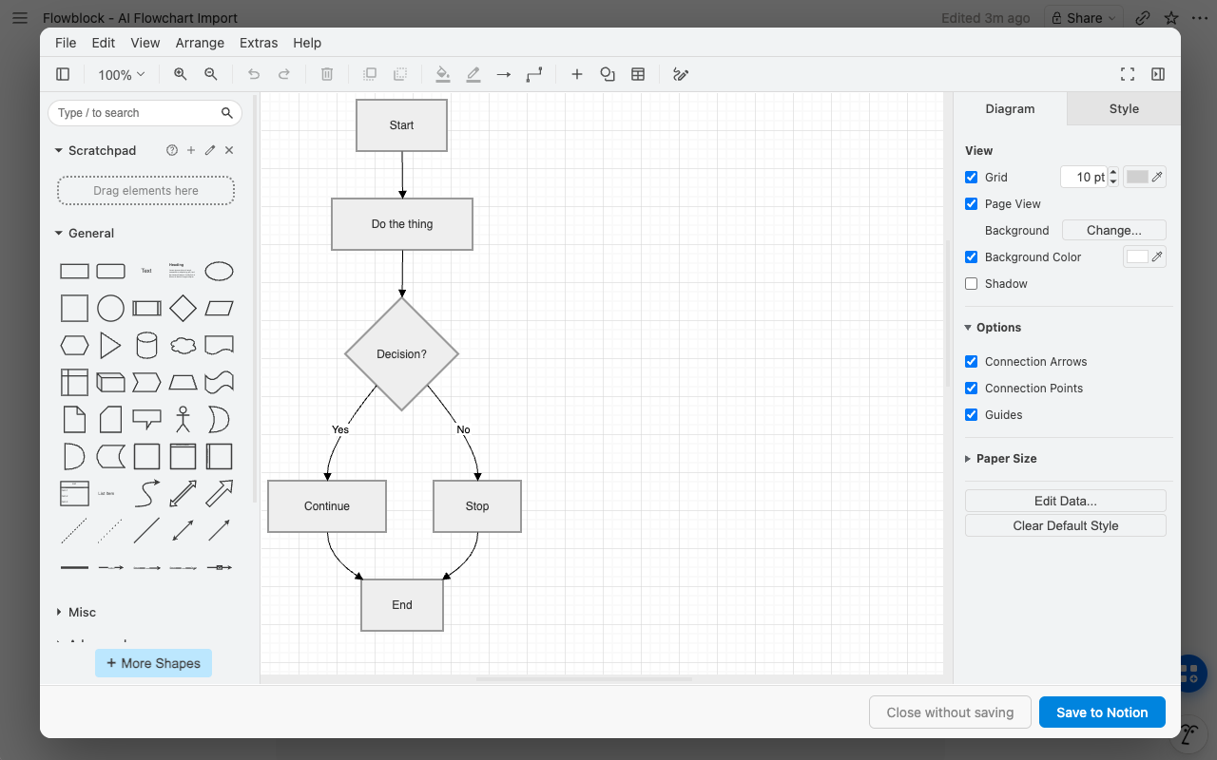This screenshot has width=1217, height=760.
Task: Uncheck the Guides checkbox
Action: (971, 414)
